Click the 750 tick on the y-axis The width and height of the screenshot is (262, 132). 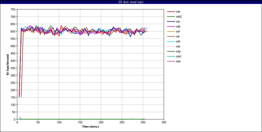point(13,9)
